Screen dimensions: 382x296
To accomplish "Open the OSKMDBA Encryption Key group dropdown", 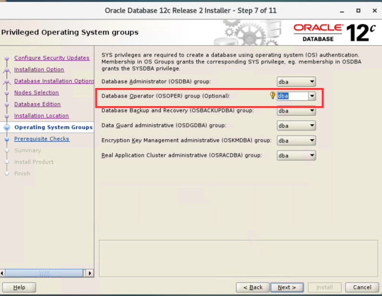I will point(296,140).
